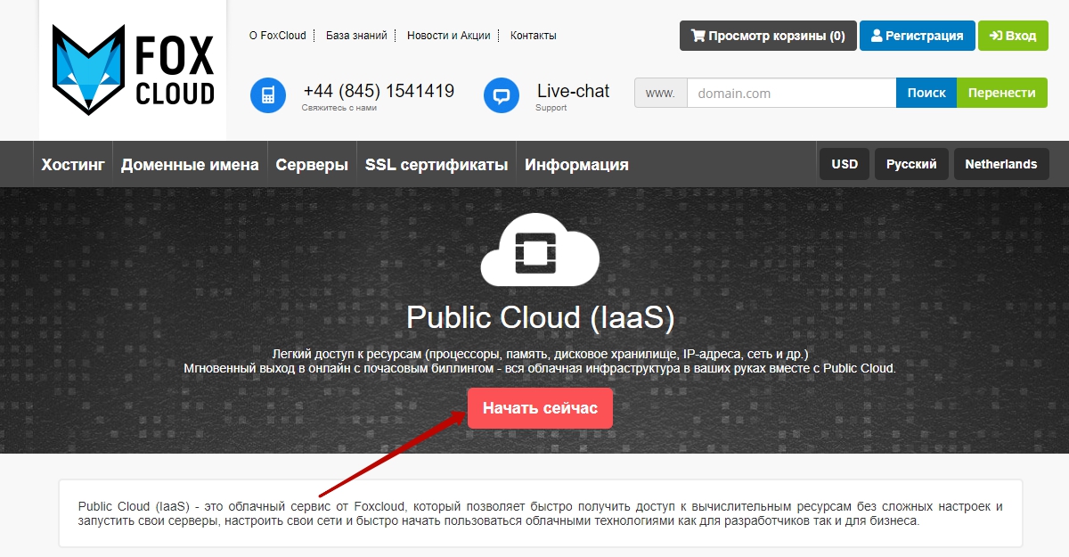1069x557 pixels.
Task: Click the white Public Cloud icon
Action: pyautogui.click(x=540, y=250)
